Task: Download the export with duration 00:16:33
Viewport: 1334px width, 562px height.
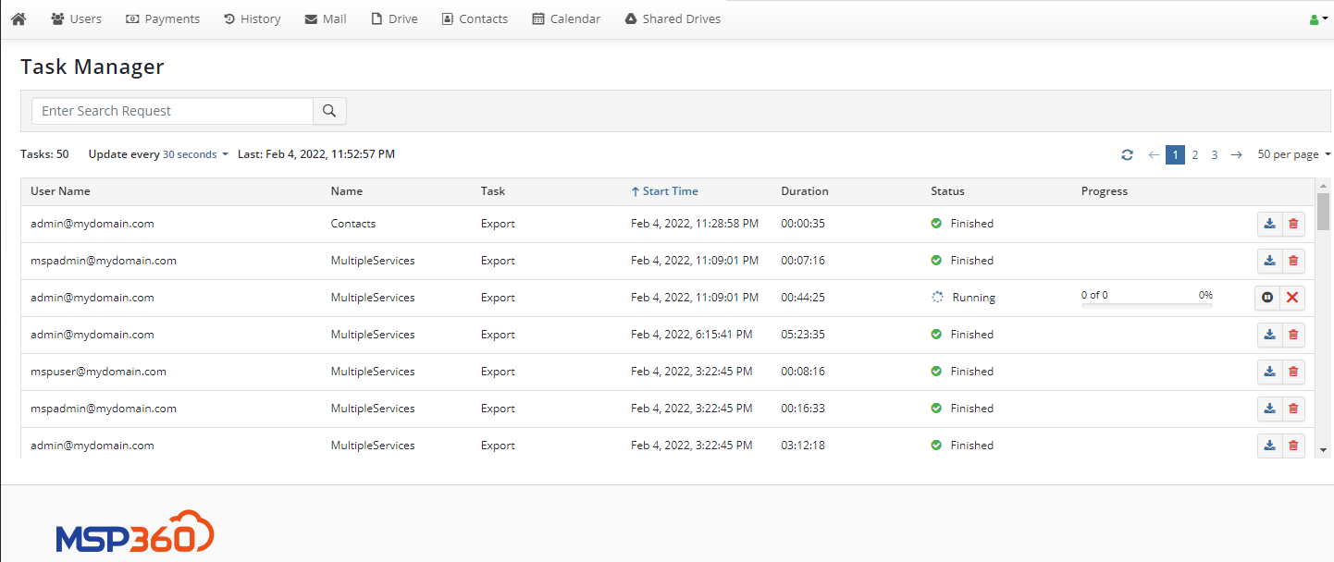Action: pos(1270,409)
